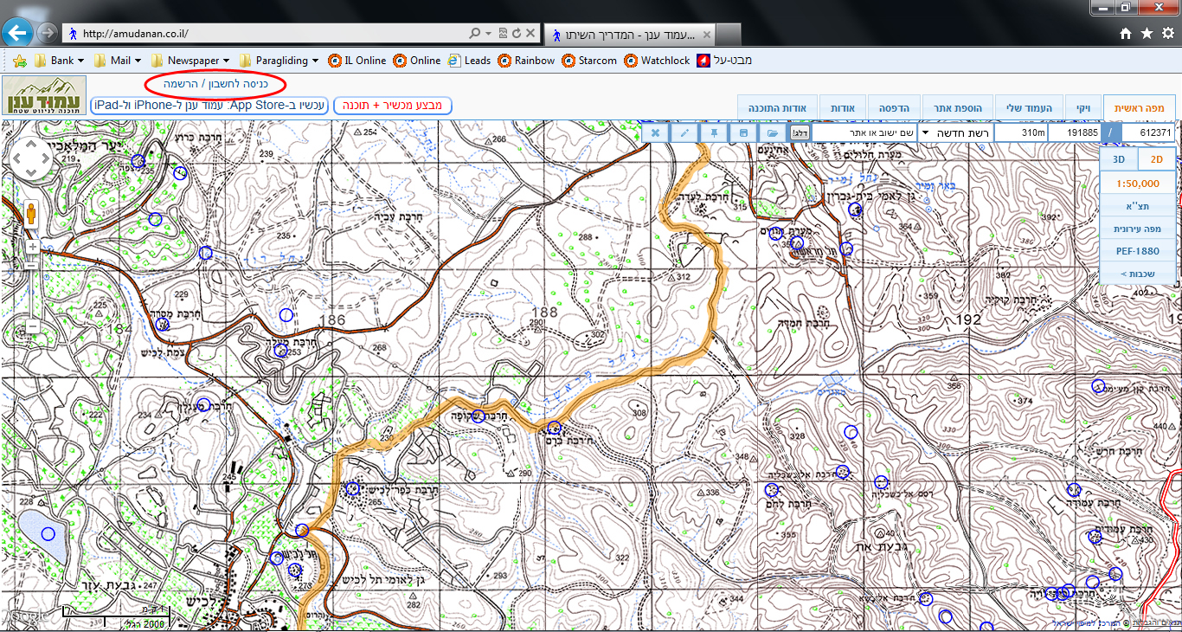
Task: Open the Rainbow bookmark
Action: pyautogui.click(x=526, y=61)
